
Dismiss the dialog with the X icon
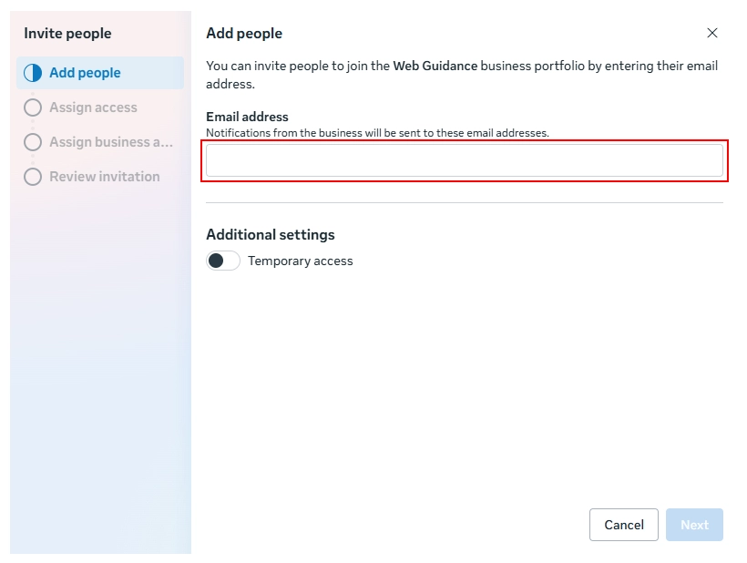pos(713,33)
